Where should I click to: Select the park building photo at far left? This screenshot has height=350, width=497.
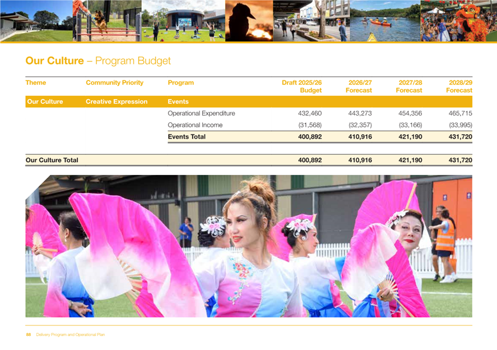coord(35,21)
